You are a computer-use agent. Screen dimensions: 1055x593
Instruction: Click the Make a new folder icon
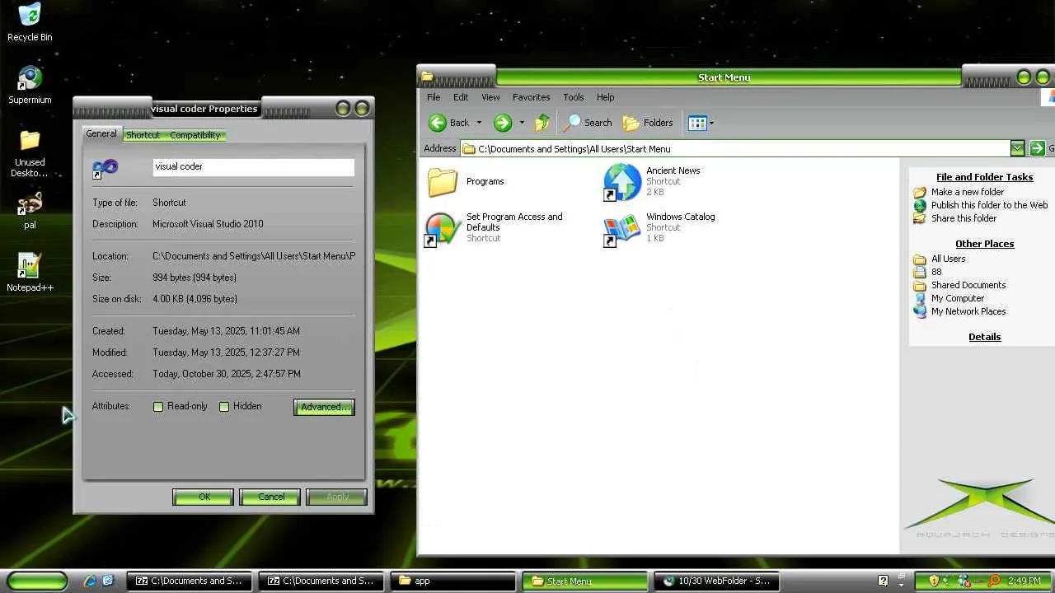[920, 192]
